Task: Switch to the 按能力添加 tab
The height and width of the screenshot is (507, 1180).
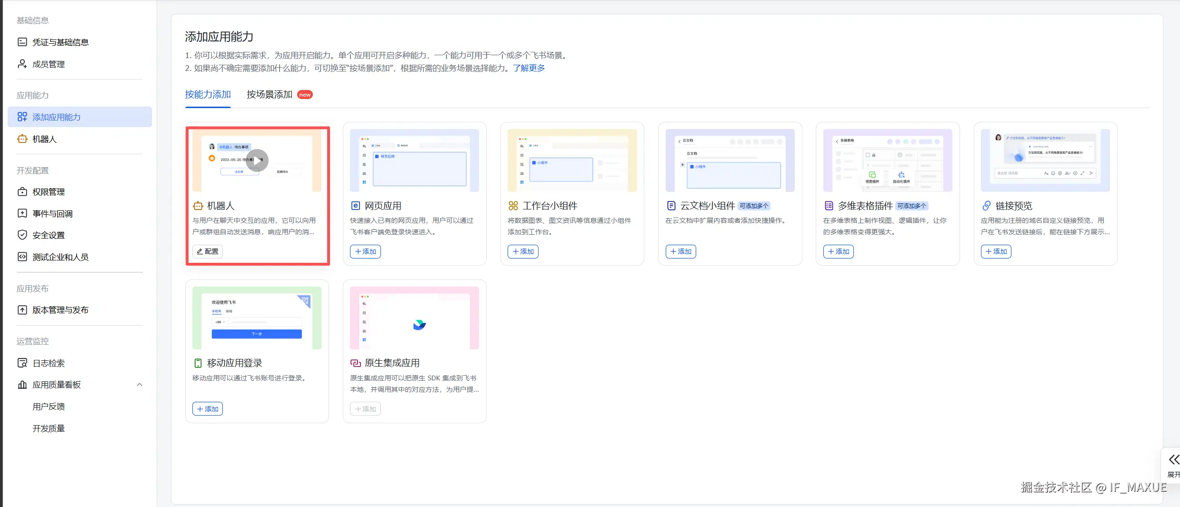Action: point(208,94)
